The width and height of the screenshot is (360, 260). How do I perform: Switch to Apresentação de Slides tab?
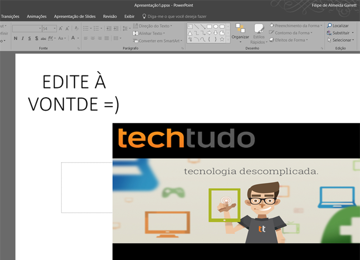[x=75, y=16]
